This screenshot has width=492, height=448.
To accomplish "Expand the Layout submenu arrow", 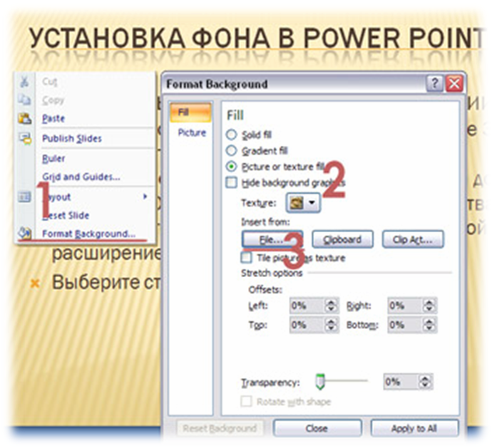I will click(145, 197).
